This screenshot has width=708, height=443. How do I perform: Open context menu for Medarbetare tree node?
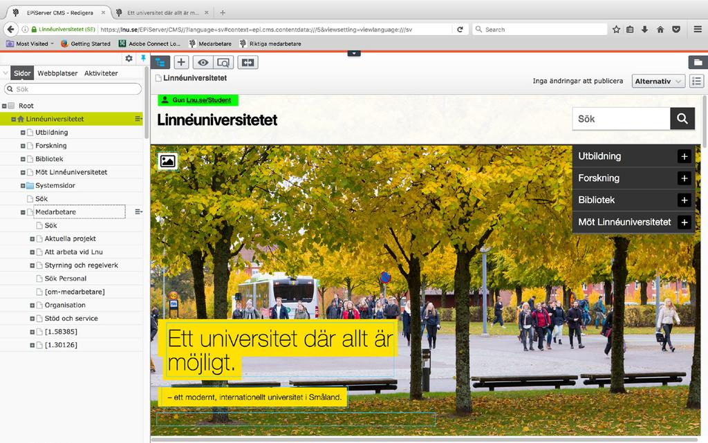(138, 211)
